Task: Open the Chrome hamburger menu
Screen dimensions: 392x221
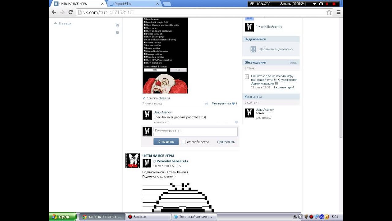Action: pos(338,12)
